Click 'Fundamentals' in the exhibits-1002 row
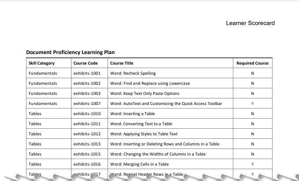Screen dimensions: 299x181 pos(43,83)
